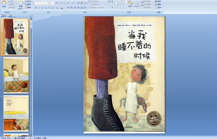The image size is (217, 139).
Task: Select the Right Brace shape
Action: click(123, 7)
